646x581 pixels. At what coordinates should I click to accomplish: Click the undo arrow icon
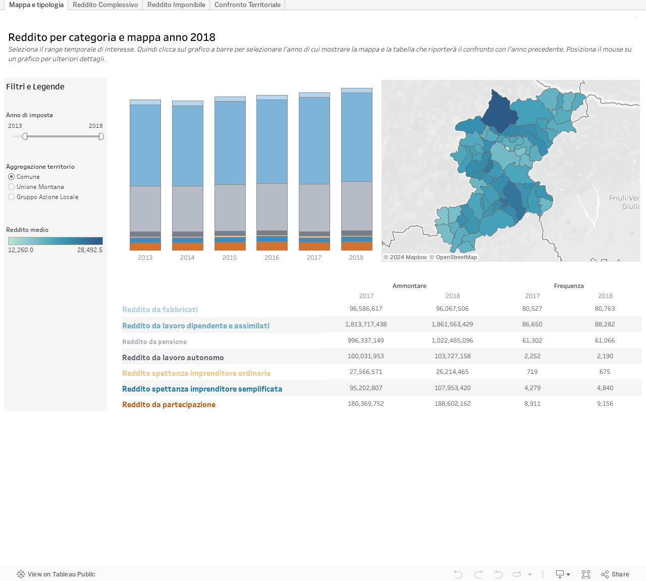(458, 574)
